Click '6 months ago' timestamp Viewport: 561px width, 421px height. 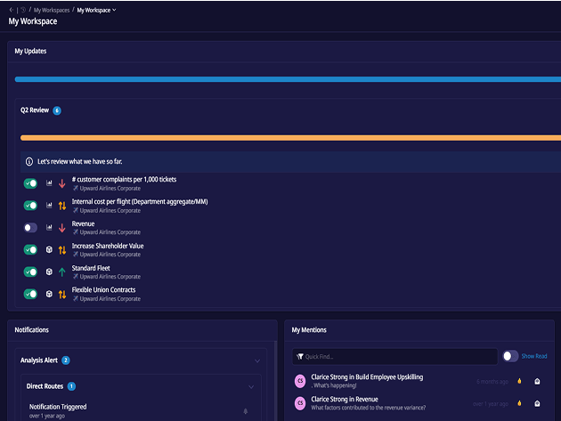click(x=492, y=382)
